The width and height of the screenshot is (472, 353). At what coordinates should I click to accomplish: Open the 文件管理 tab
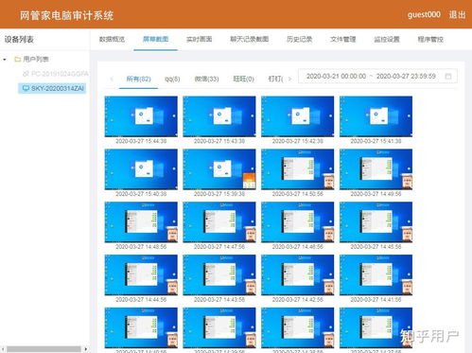click(x=343, y=40)
